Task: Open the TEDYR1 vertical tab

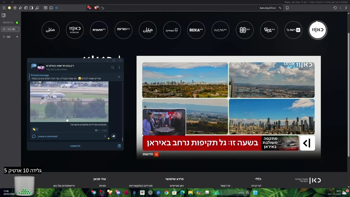Action: (x=10, y=22)
